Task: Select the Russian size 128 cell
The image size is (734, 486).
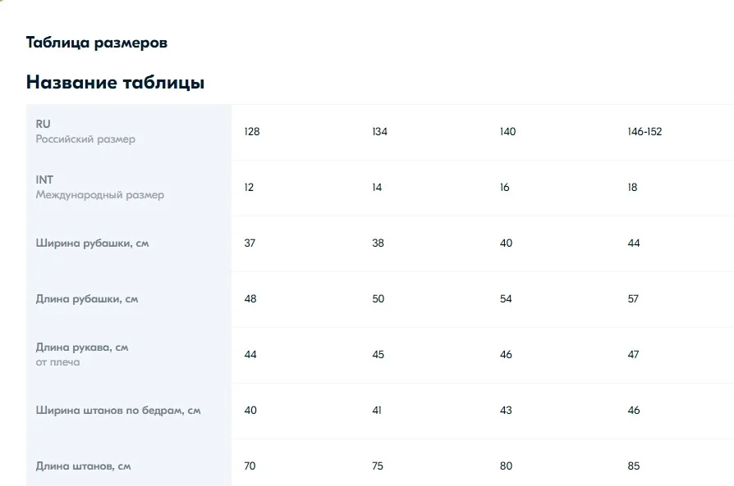Action: (x=252, y=132)
